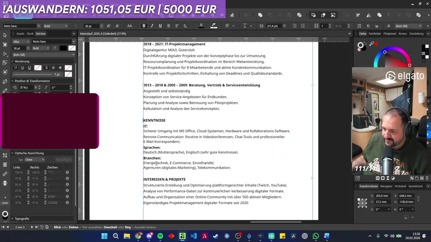The image size is (431, 242).
Task: Switch to the Protokoll tab
Action: (400, 186)
